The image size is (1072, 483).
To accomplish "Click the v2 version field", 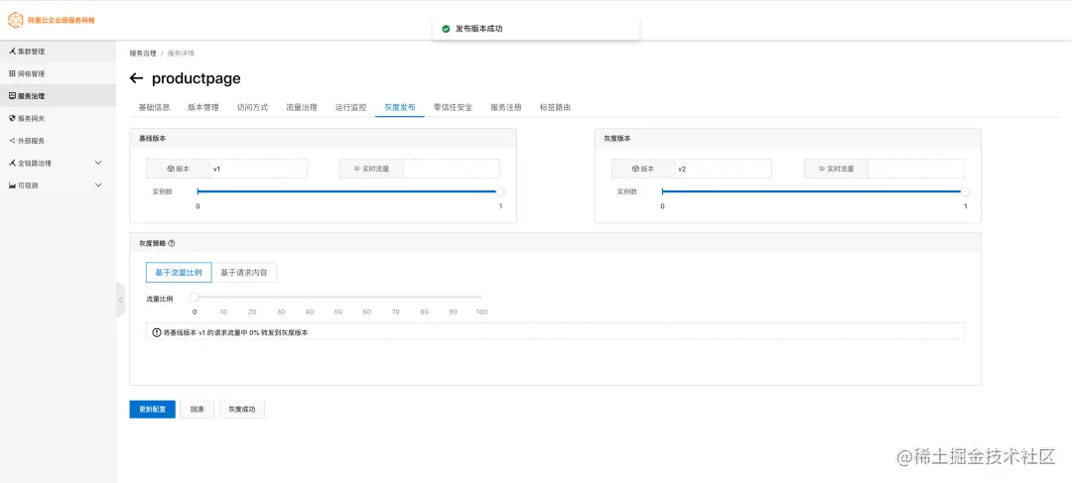I will coord(723,169).
